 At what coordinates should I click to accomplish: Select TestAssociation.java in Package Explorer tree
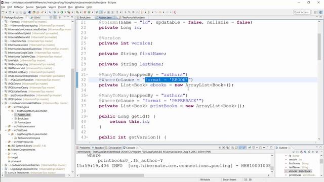29,138
